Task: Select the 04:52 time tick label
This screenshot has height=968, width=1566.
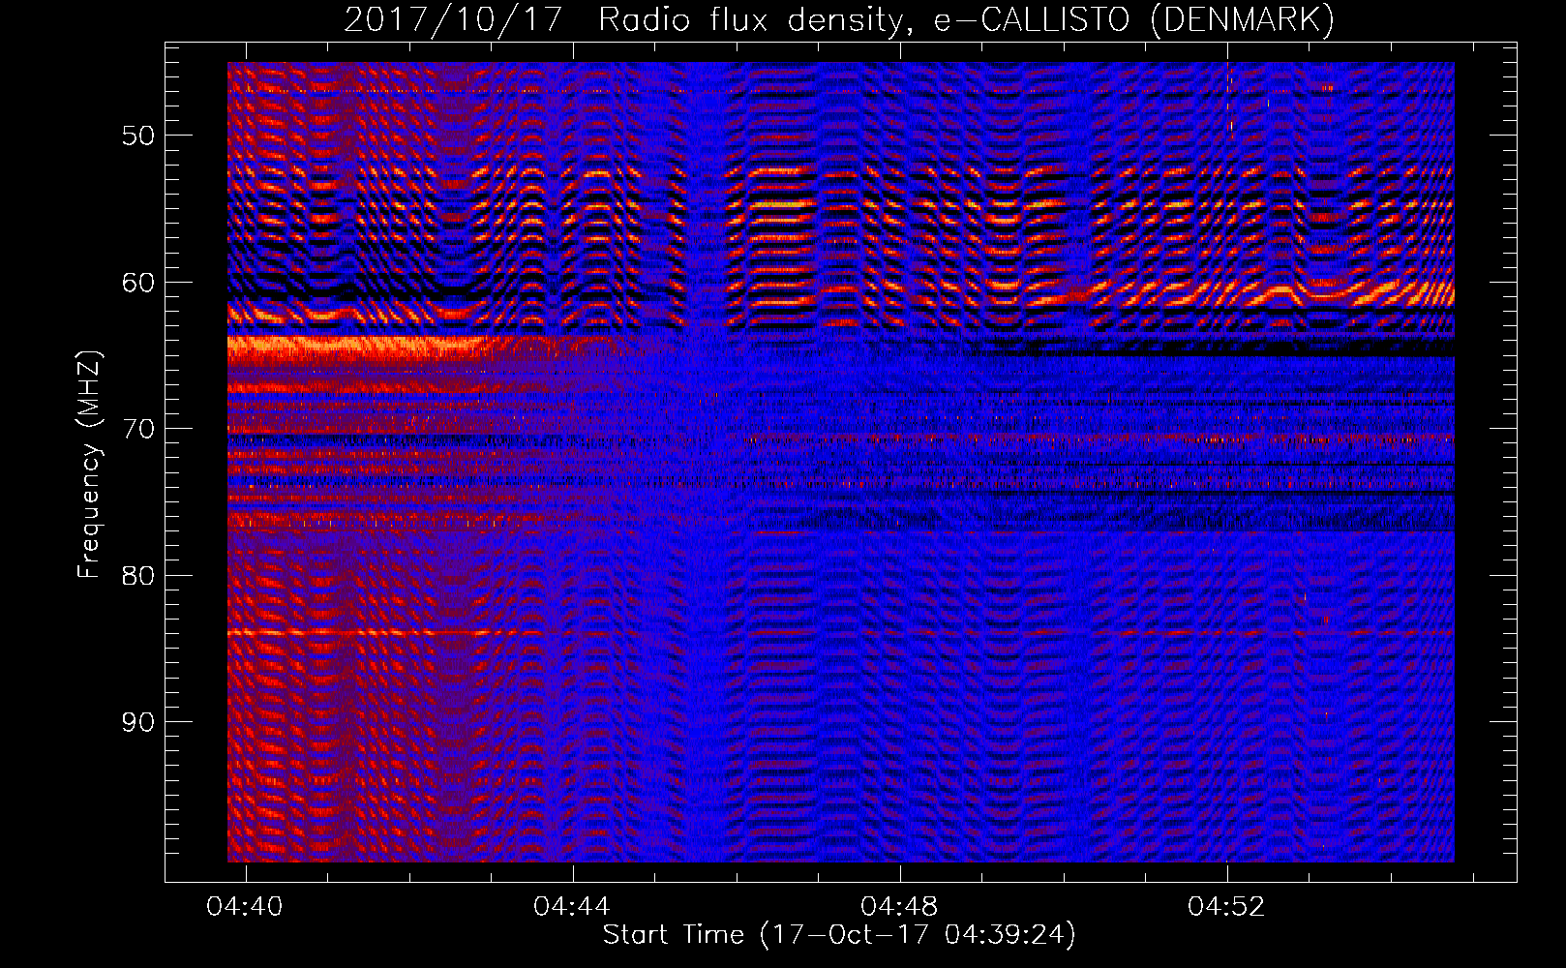Action: point(1226,906)
